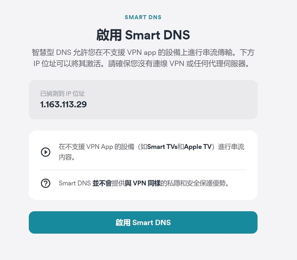This screenshot has height=260, width=297.
Task: Click the 已偵測到 IP 位址 label
Action: coord(62,94)
